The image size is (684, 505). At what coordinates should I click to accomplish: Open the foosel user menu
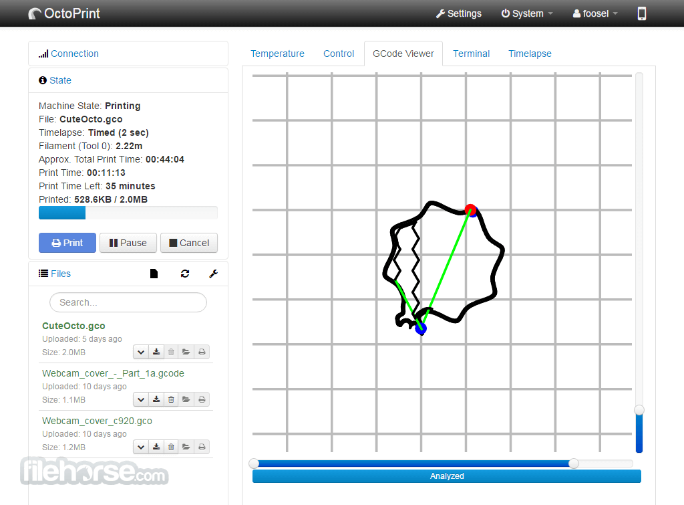click(x=595, y=13)
